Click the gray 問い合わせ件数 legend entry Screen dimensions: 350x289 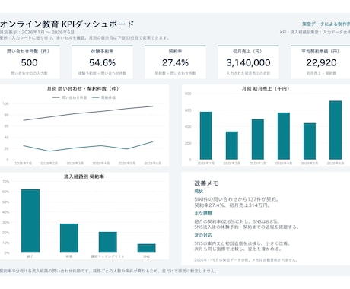70,97
